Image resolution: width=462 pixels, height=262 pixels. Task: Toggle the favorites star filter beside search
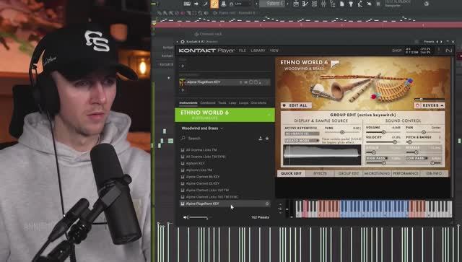(267, 139)
